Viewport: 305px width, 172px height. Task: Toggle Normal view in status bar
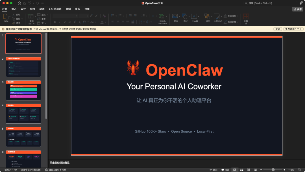click(235, 170)
